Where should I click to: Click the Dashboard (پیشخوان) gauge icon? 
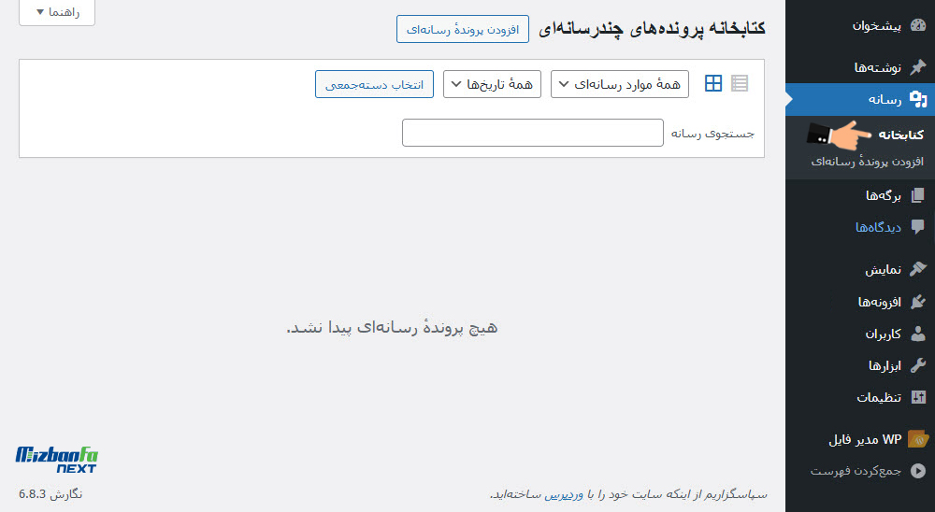point(918,25)
